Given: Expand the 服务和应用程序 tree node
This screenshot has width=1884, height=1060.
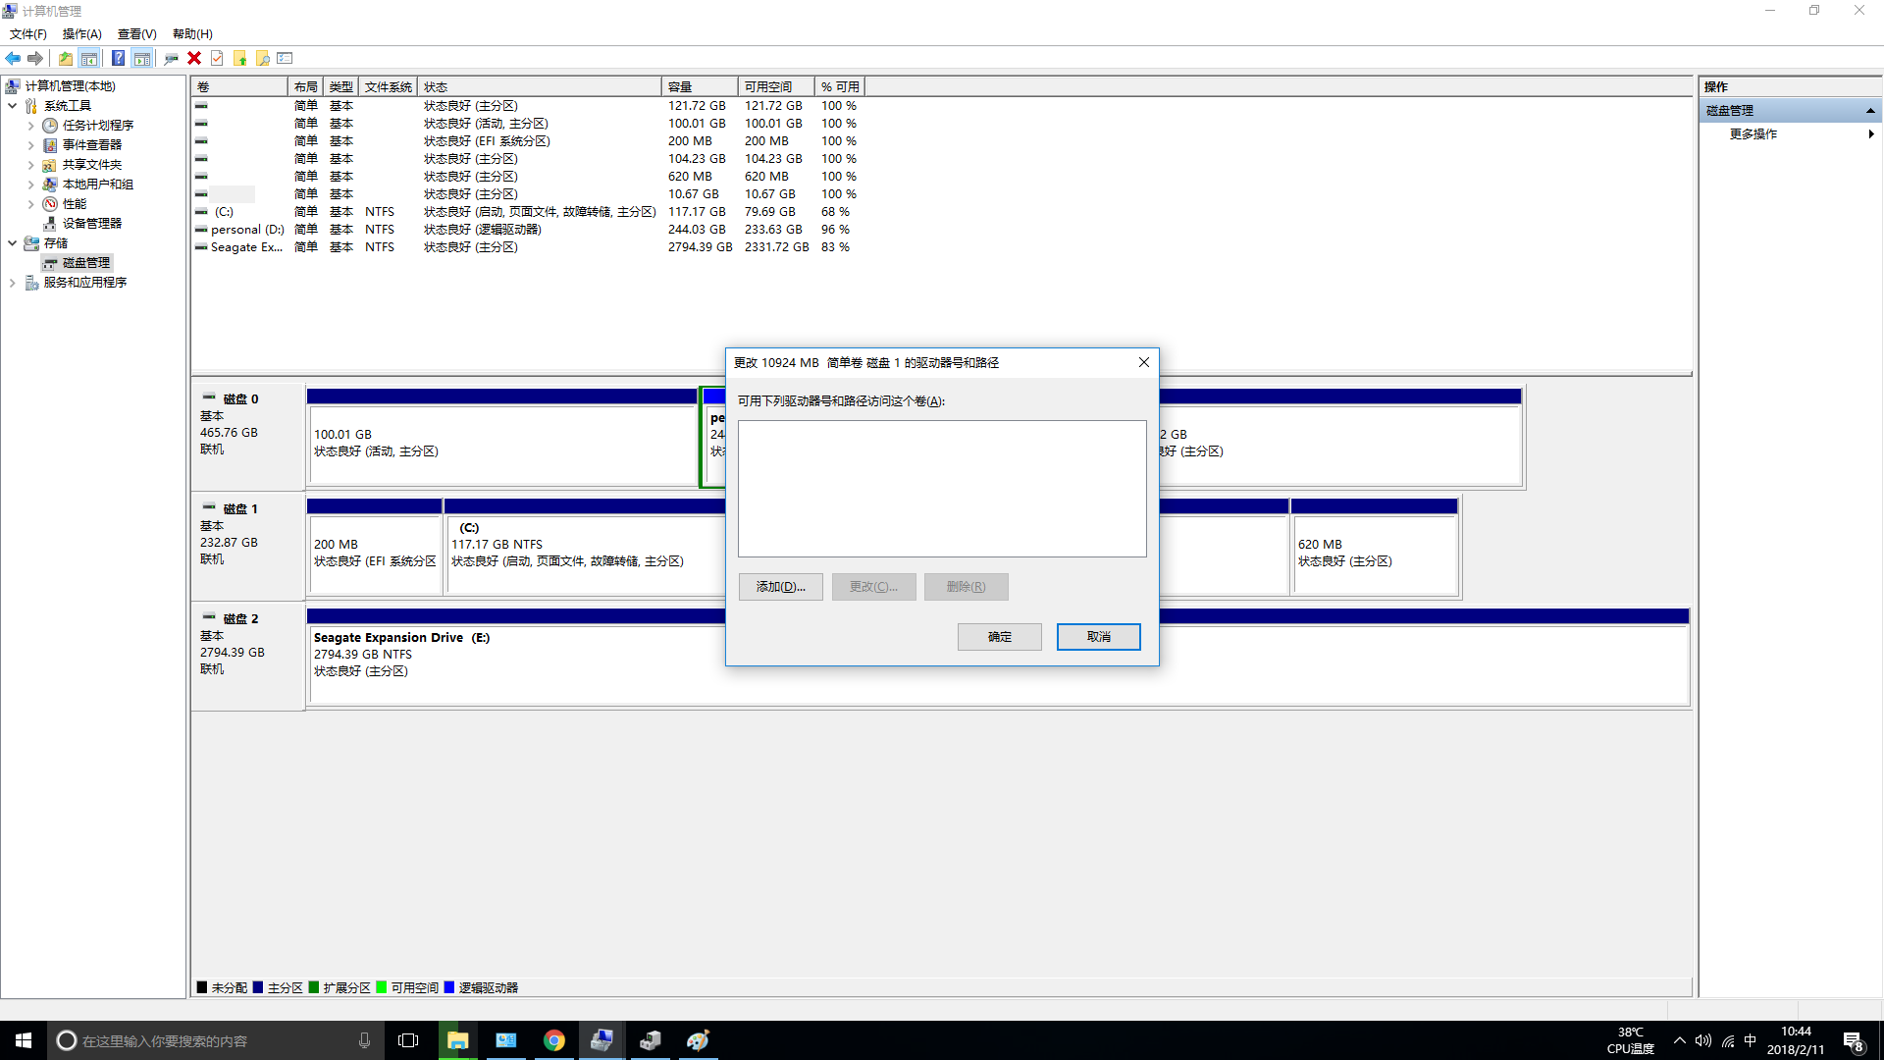Looking at the screenshot, I should (x=12, y=283).
